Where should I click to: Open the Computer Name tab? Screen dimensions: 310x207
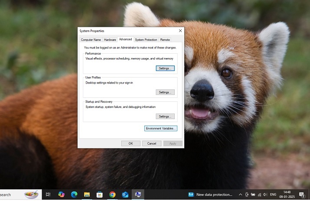tap(91, 40)
